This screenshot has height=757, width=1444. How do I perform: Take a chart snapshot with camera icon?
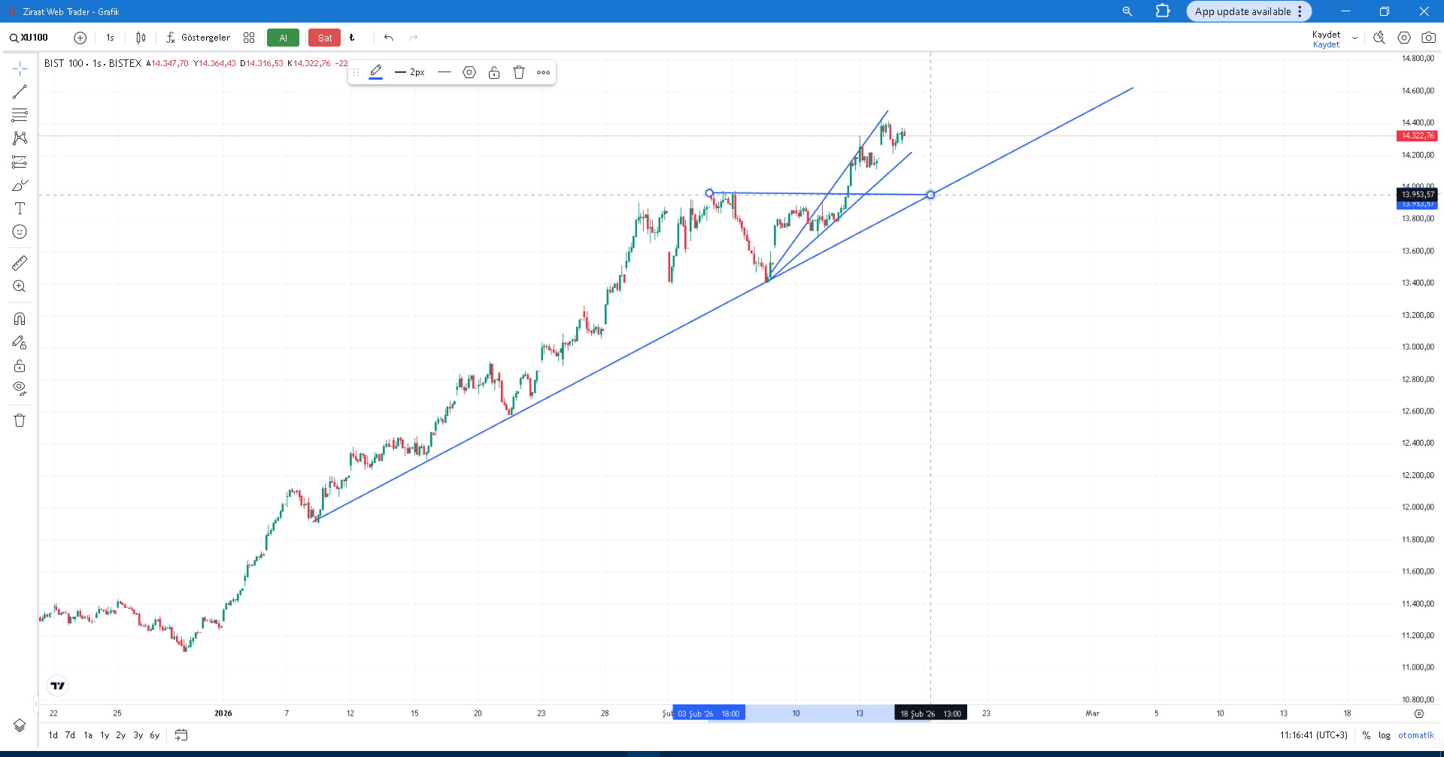pyautogui.click(x=1428, y=38)
